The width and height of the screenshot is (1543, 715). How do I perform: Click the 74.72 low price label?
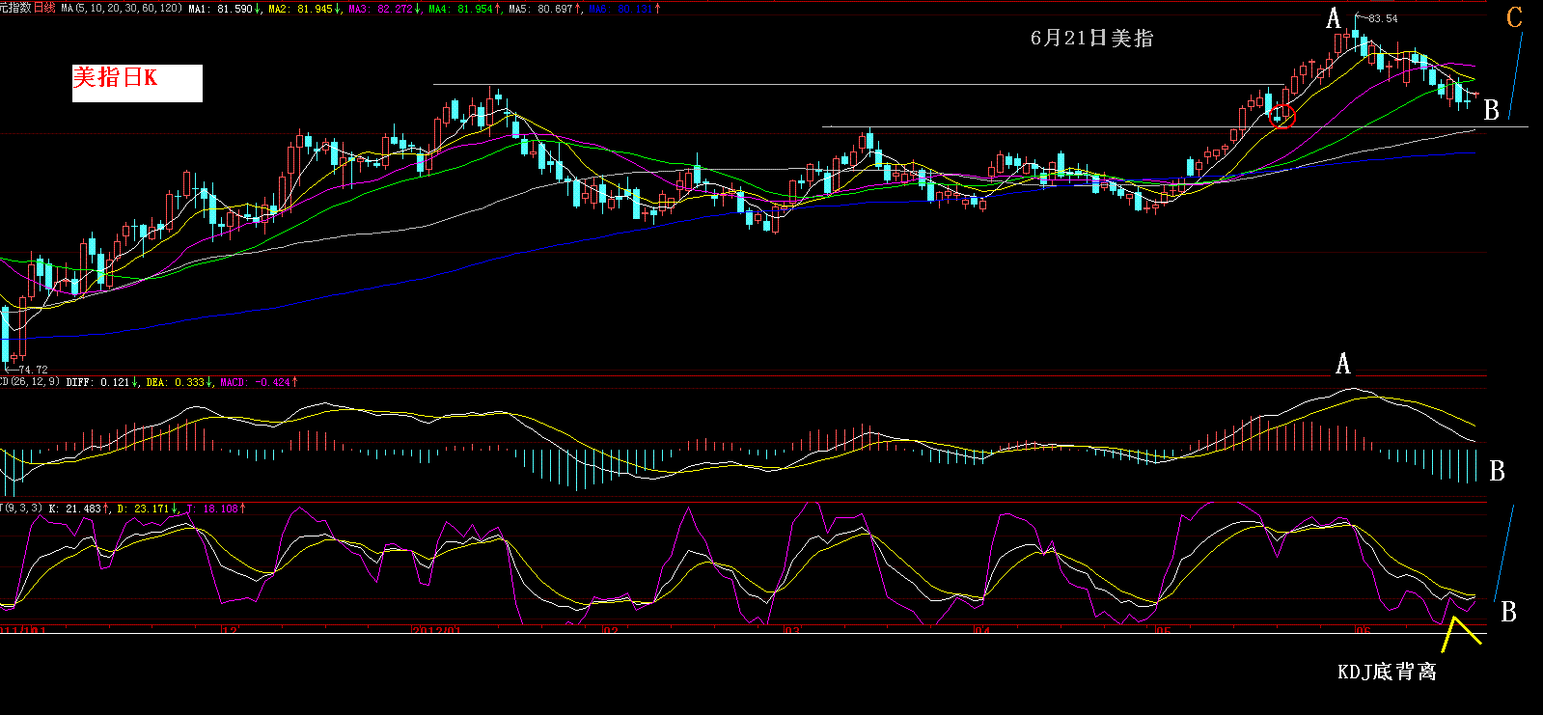point(32,370)
